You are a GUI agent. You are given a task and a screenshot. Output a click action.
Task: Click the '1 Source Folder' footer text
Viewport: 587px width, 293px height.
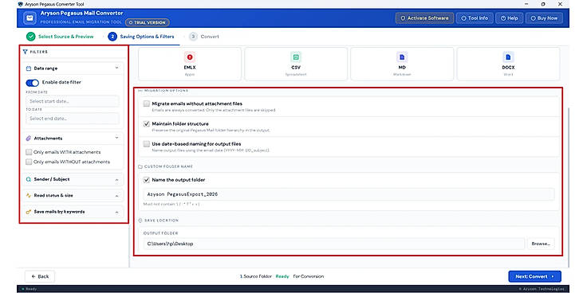coord(256,276)
